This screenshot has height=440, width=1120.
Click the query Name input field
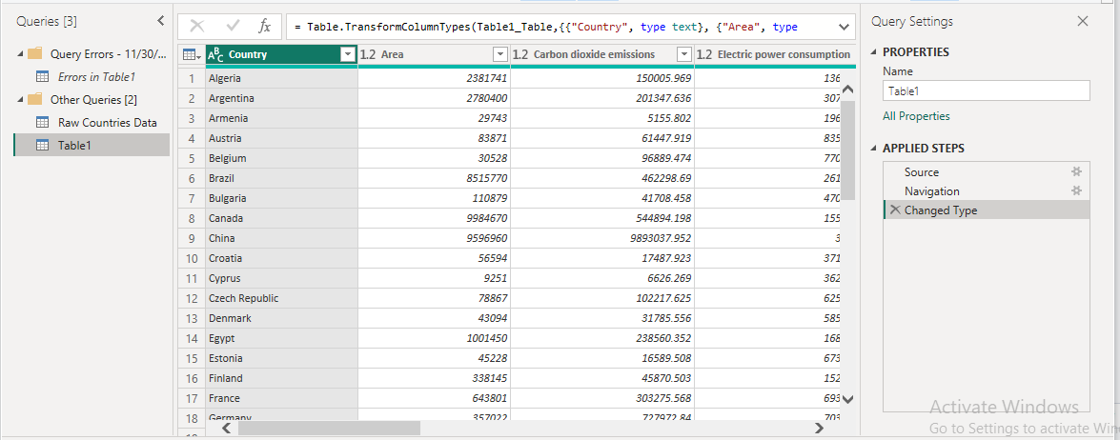987,90
